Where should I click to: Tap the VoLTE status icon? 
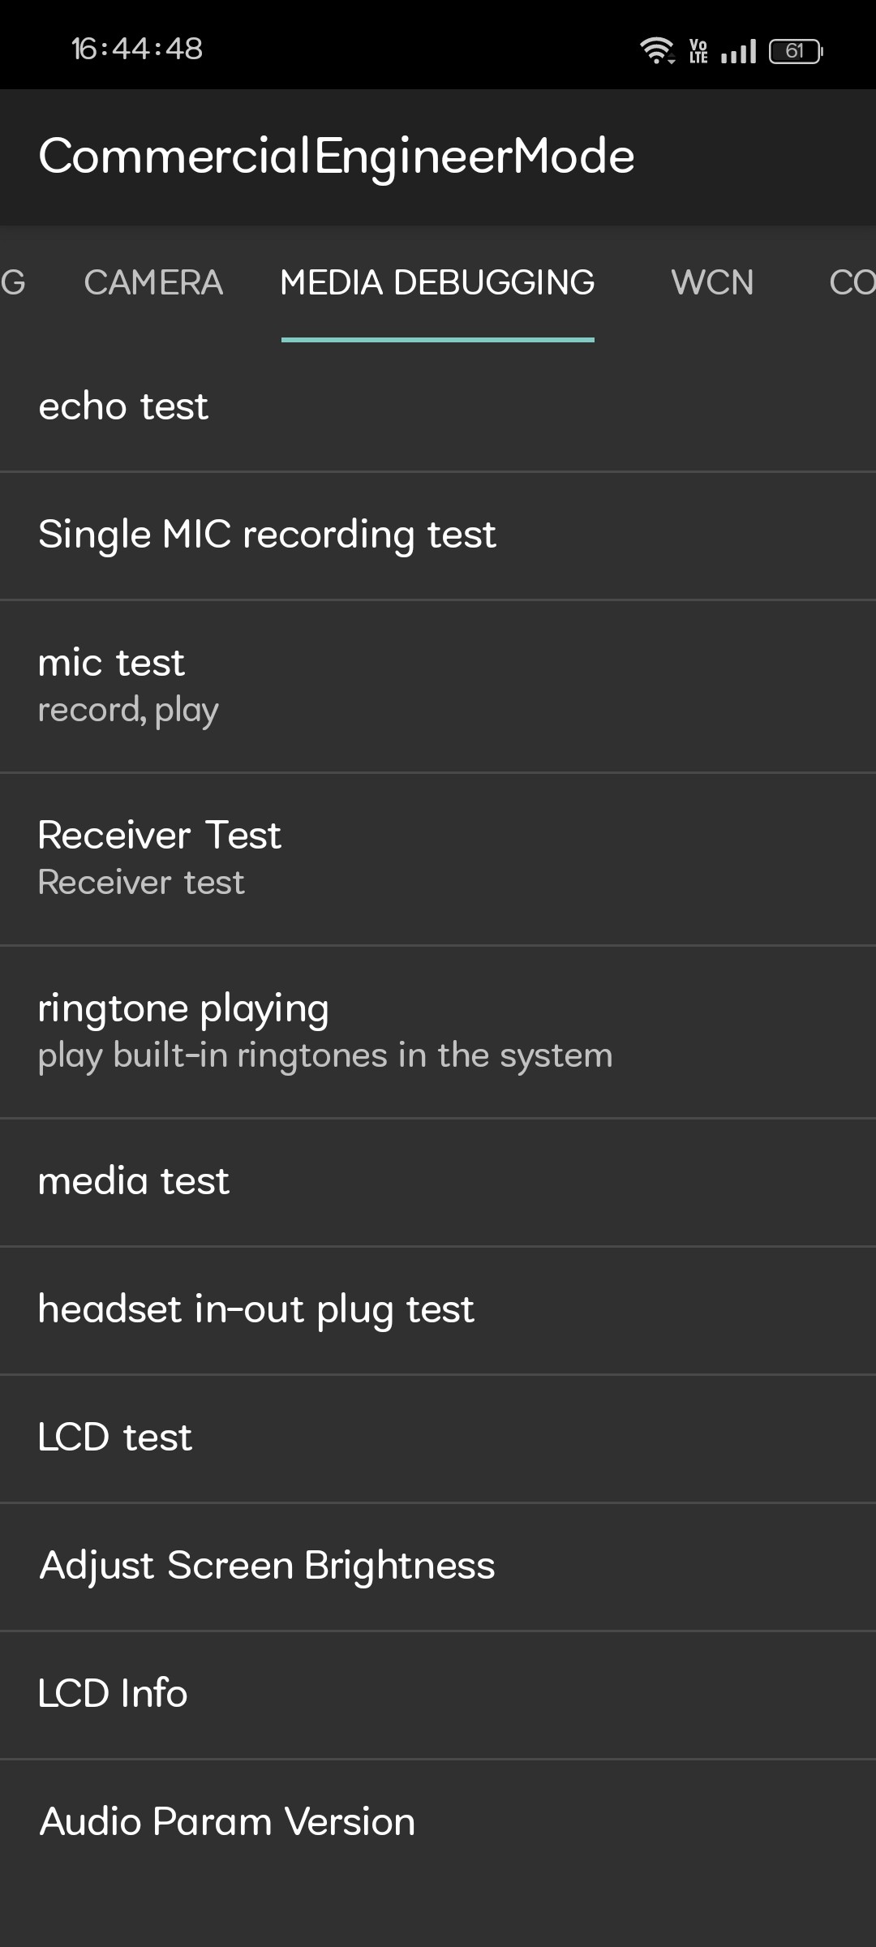698,51
